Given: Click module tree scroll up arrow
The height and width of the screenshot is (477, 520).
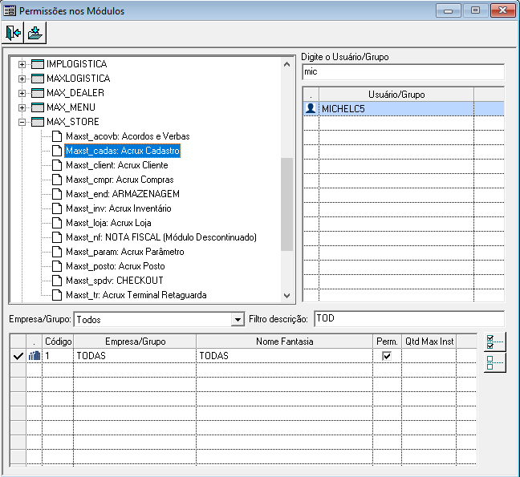Looking at the screenshot, I should (x=286, y=64).
